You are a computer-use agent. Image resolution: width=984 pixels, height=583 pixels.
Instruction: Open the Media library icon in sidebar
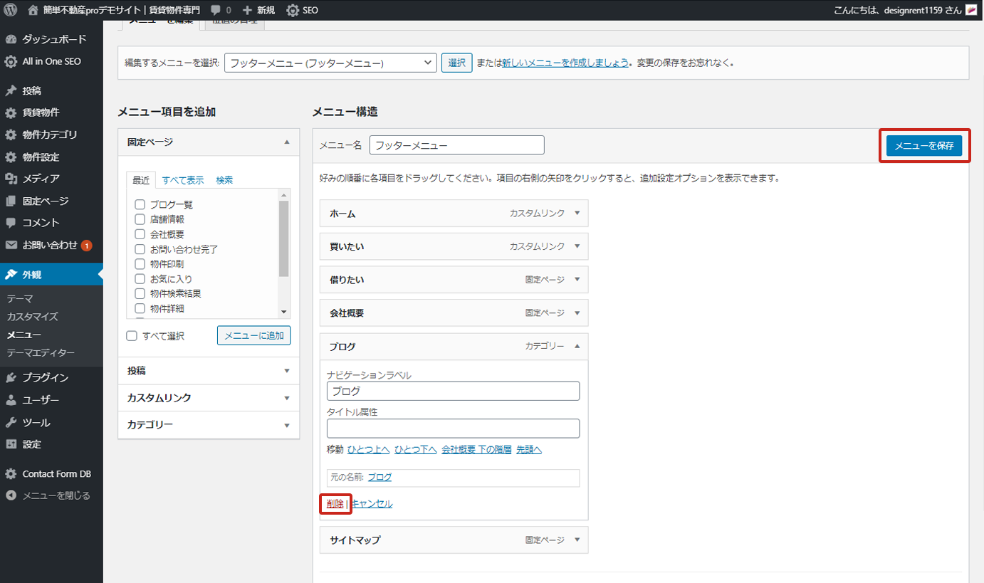11,179
